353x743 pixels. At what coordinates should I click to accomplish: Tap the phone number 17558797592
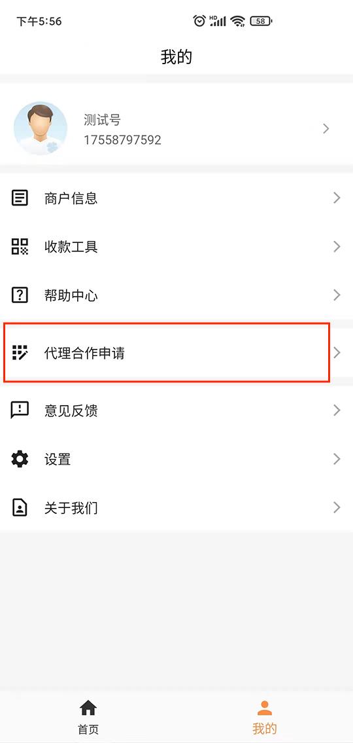[122, 140]
